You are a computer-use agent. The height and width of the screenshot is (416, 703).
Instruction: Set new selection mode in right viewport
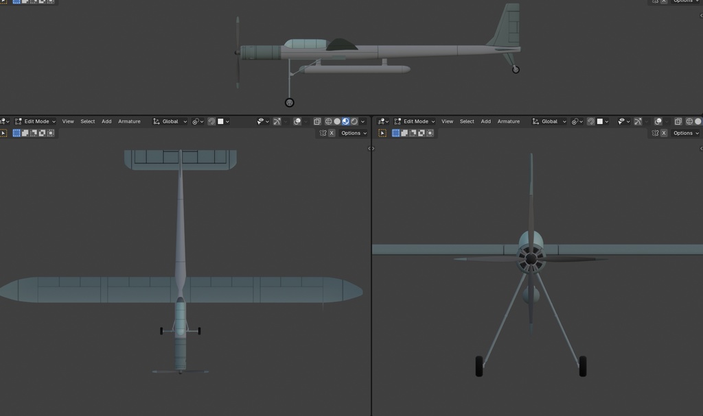pos(396,133)
